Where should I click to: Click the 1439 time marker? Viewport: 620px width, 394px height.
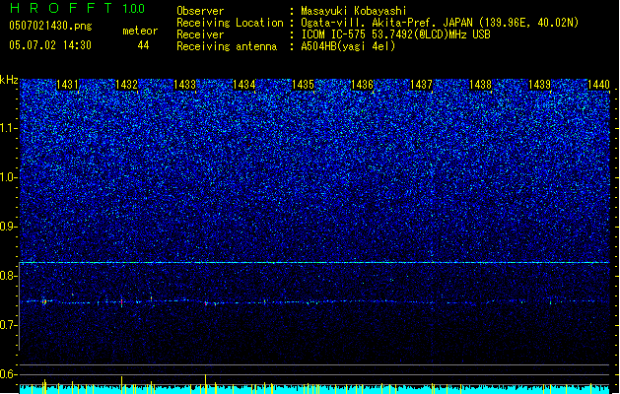(x=539, y=85)
